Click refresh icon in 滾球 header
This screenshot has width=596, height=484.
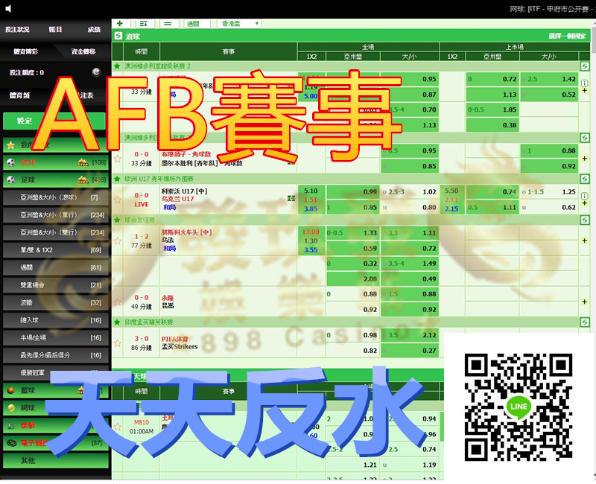click(x=118, y=36)
